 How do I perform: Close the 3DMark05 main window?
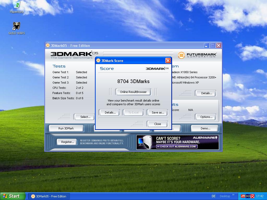(x=219, y=45)
